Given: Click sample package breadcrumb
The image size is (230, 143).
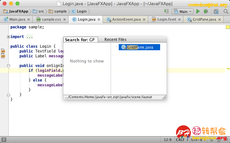Looking at the screenshot, I should (x=58, y=11).
